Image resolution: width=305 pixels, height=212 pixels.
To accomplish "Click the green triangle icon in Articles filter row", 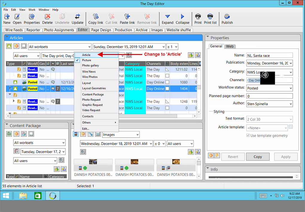I will (x=9, y=46).
